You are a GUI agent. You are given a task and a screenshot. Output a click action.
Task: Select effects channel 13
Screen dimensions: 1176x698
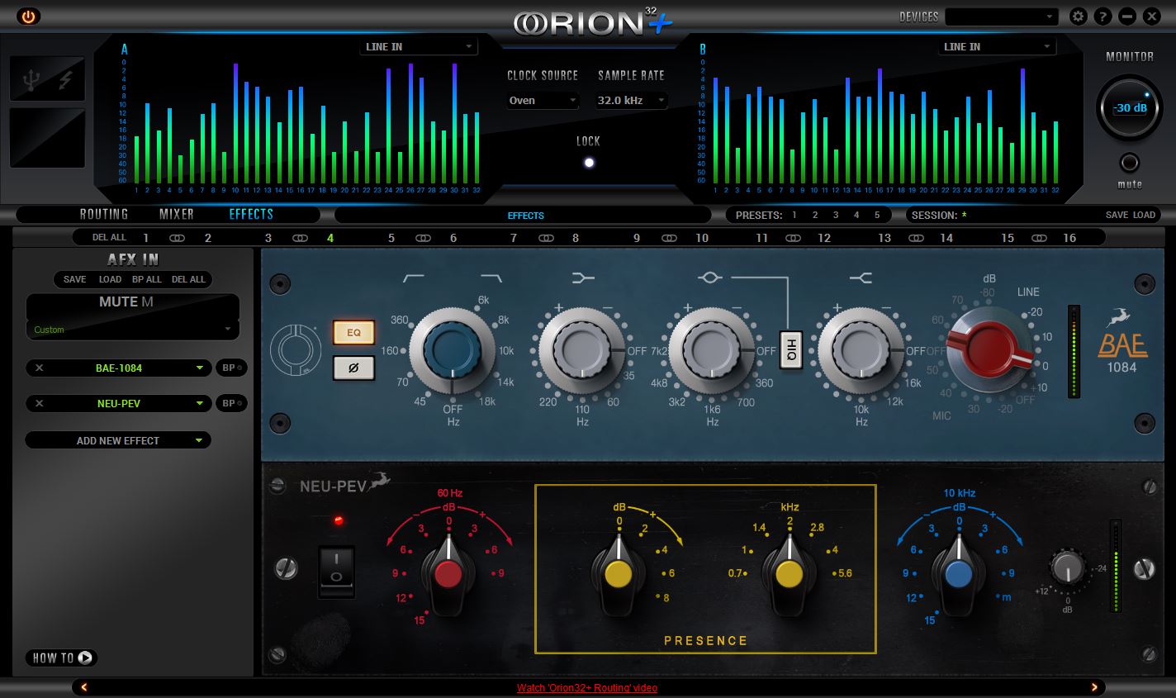coord(884,238)
